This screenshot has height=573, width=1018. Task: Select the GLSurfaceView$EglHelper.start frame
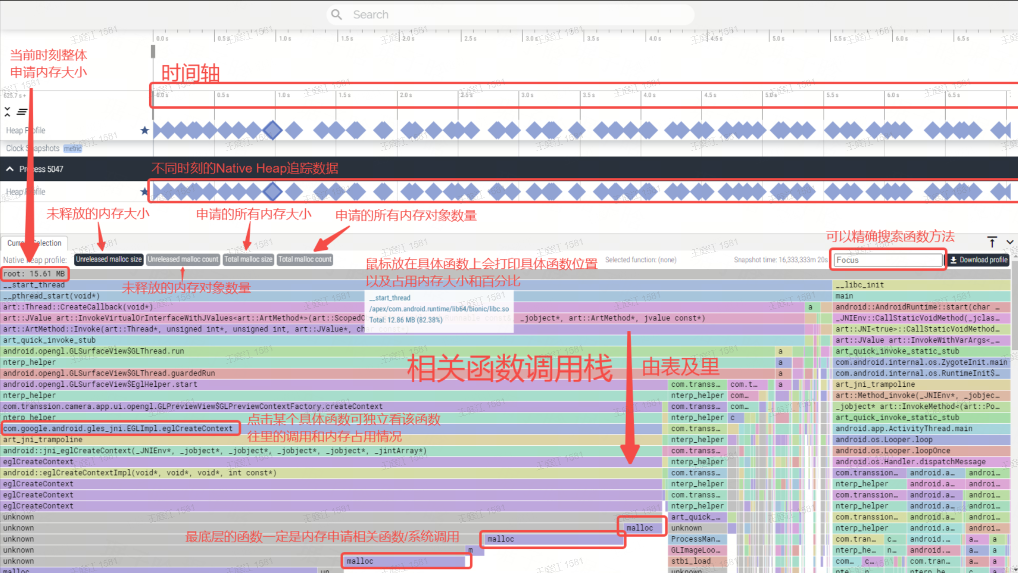coord(334,384)
